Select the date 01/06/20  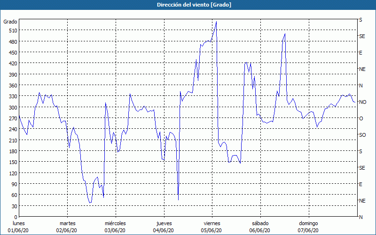18,231
